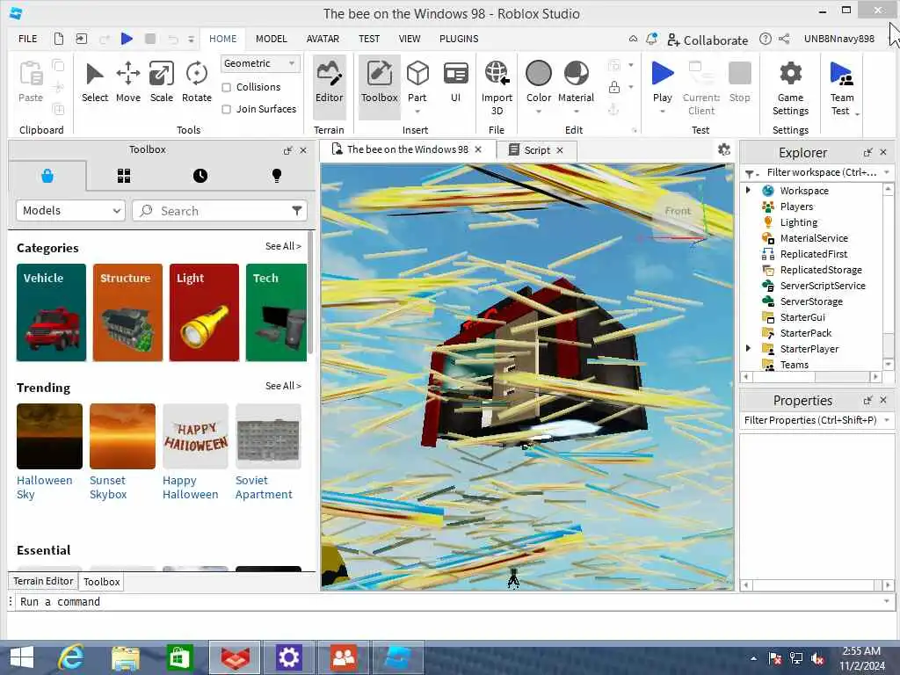The image size is (900, 675).
Task: Open the Part dropdown arrow
Action: point(417,112)
